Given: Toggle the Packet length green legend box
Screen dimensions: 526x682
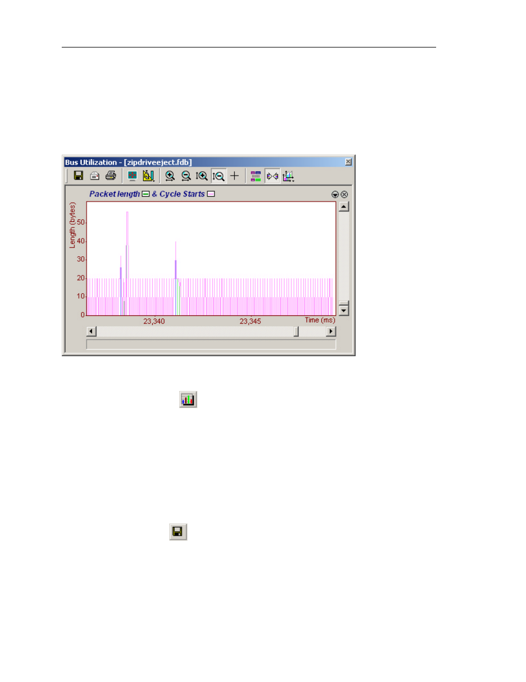Looking at the screenshot, I should pos(146,194).
